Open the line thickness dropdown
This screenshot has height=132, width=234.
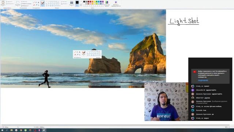point(72,3)
